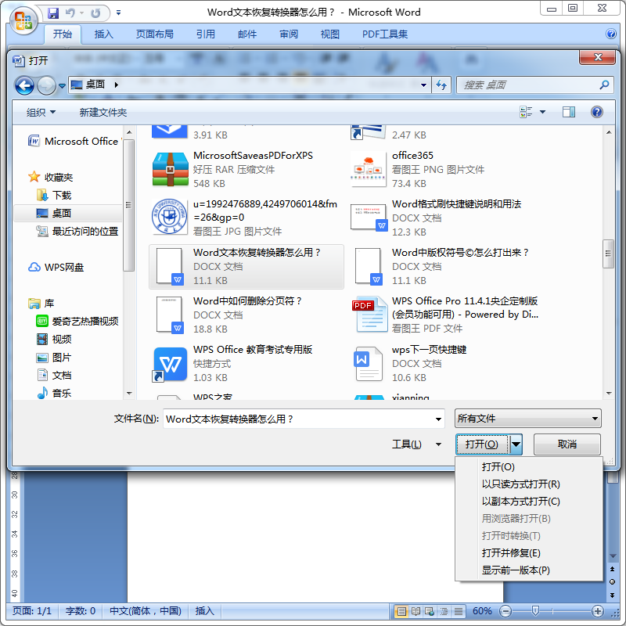The width and height of the screenshot is (626, 626).
Task: Switch to Draft view in status bar
Action: (459, 611)
